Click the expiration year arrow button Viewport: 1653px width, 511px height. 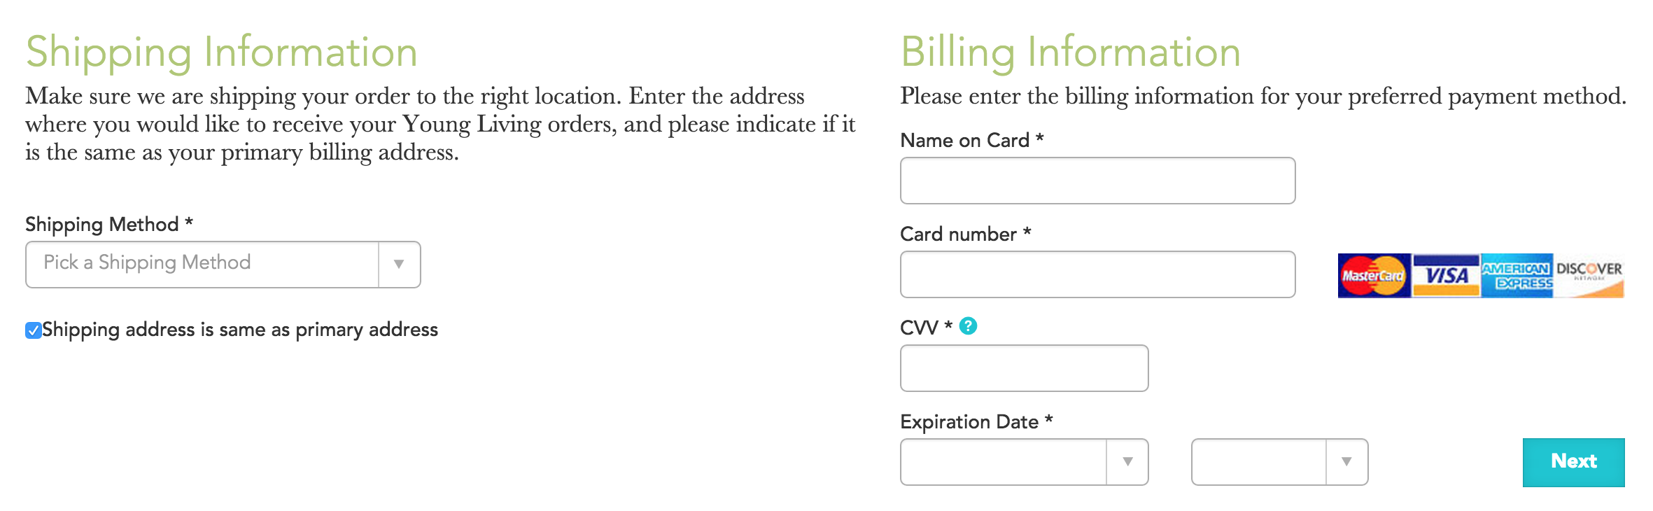point(1347,462)
